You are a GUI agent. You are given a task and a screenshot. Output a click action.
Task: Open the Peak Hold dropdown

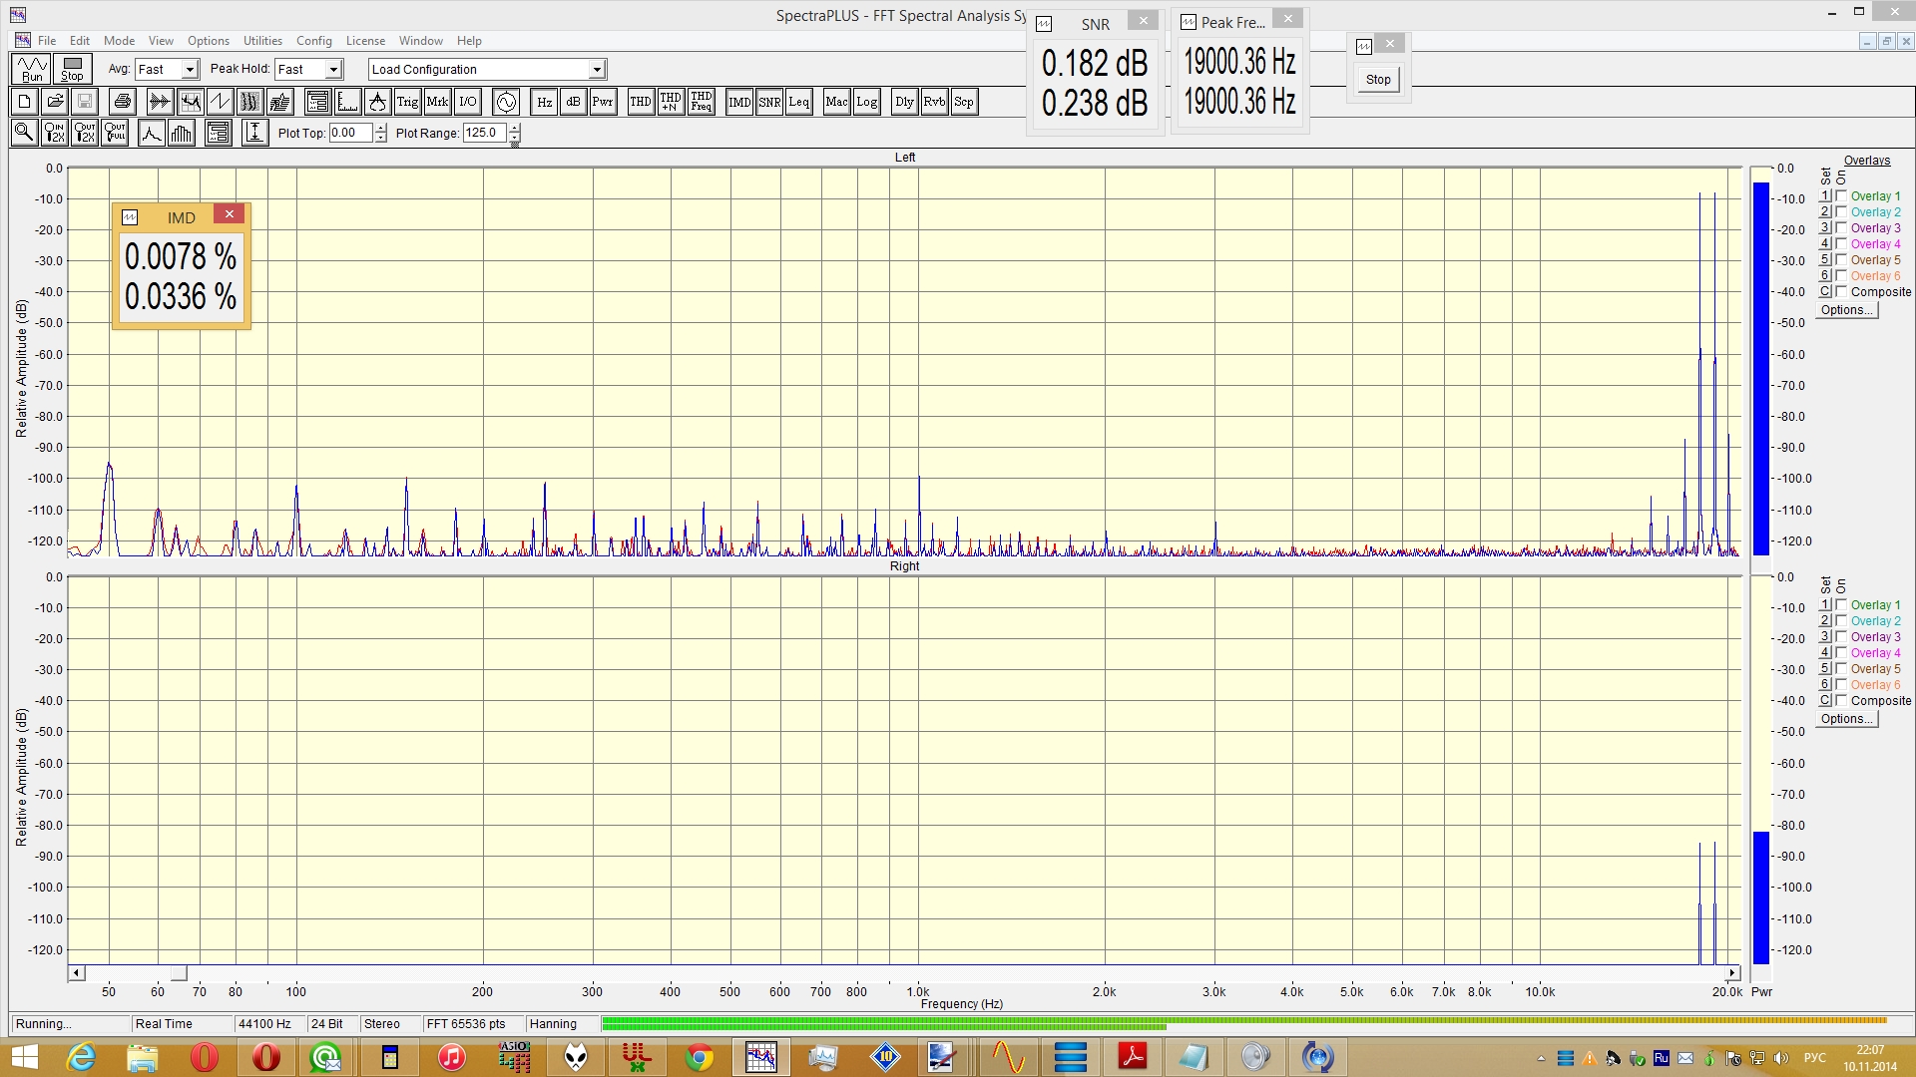(334, 70)
